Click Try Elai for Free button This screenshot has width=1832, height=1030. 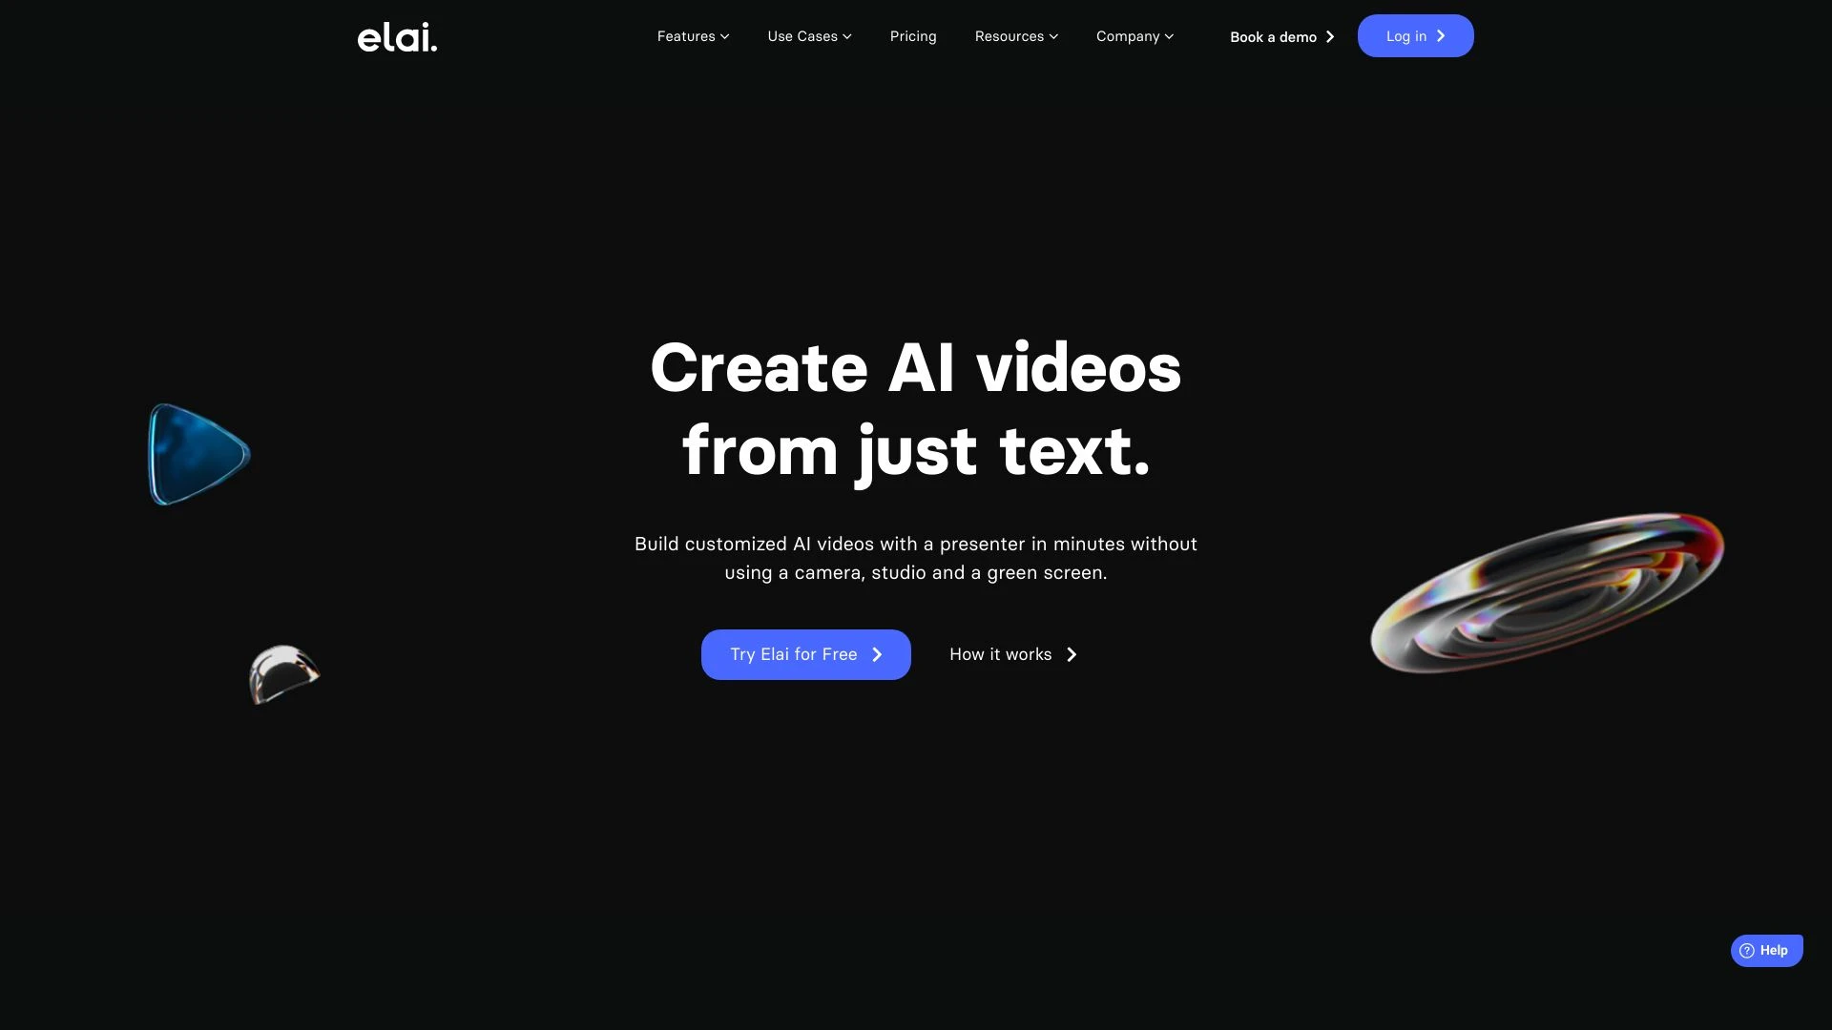click(x=805, y=654)
